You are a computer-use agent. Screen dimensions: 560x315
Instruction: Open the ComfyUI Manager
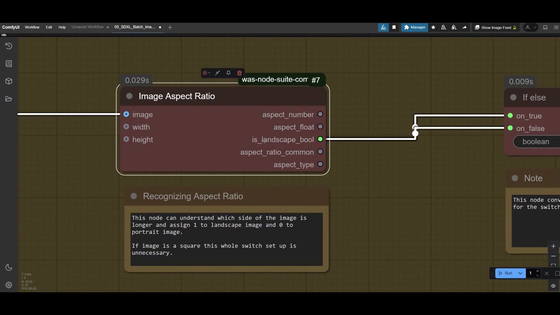pos(415,27)
